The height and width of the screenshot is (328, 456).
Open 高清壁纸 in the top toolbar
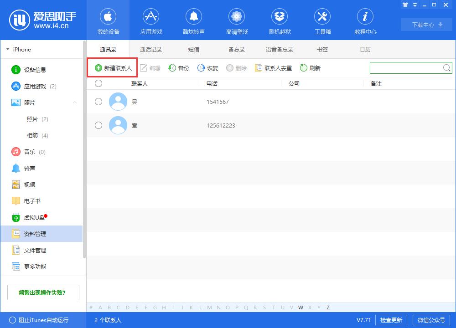coord(236,20)
